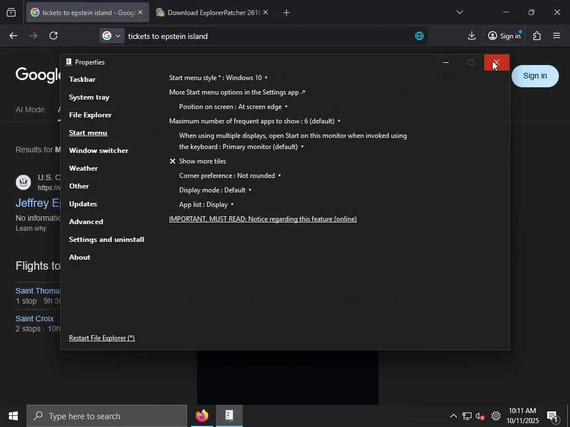Open the Other section
The height and width of the screenshot is (427, 570).
[79, 186]
